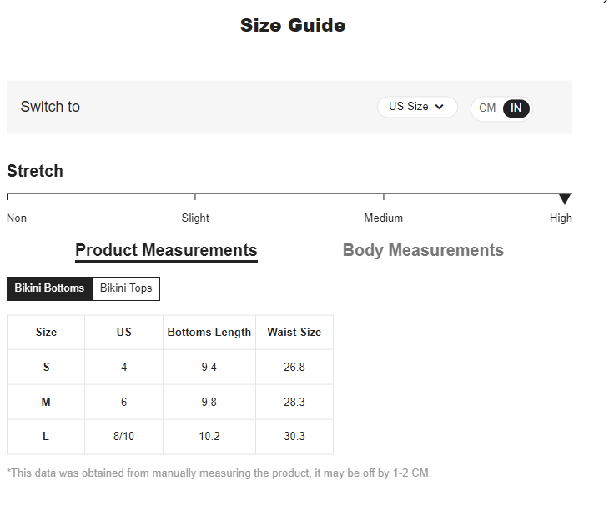Open the US Size dropdown
The height and width of the screenshot is (506, 609).
tap(417, 107)
